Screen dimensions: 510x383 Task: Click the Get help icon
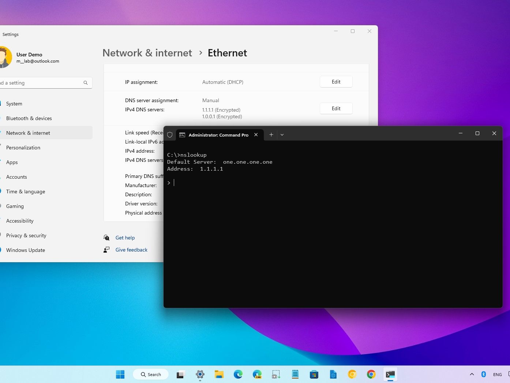click(106, 238)
